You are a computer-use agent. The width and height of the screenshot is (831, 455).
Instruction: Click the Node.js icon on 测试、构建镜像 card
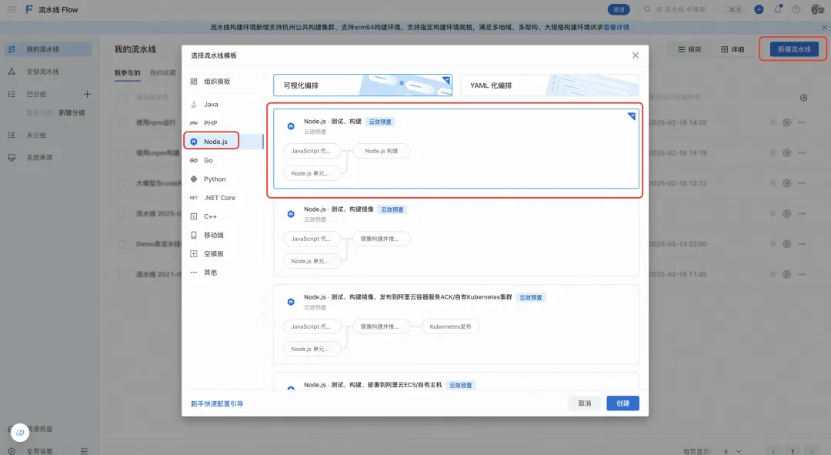pyautogui.click(x=290, y=214)
